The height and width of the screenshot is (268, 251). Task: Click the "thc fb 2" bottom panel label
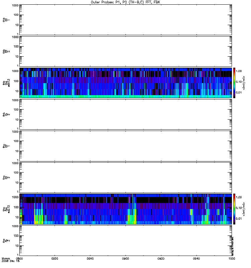[6, 241]
